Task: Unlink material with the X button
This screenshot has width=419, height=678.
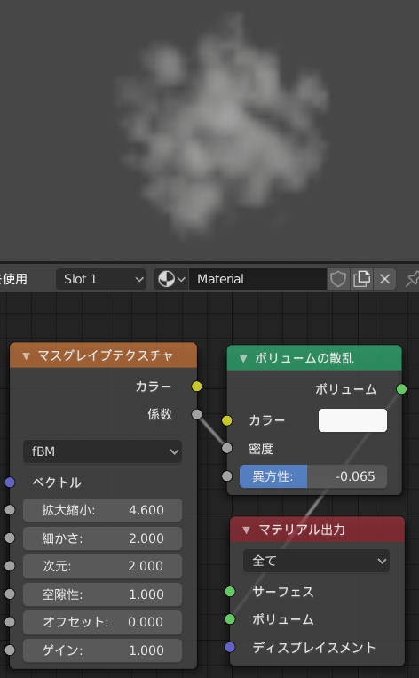Action: (x=384, y=279)
